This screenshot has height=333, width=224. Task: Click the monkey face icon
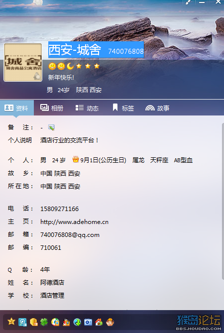[x=110, y=322]
